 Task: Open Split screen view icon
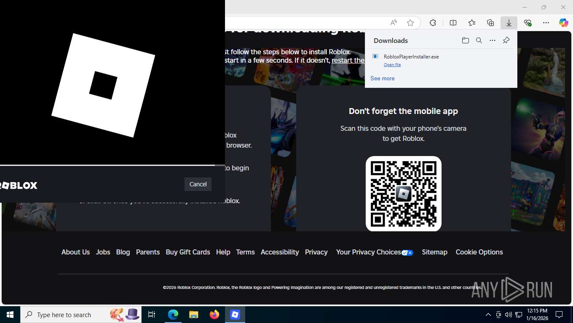pos(453,23)
